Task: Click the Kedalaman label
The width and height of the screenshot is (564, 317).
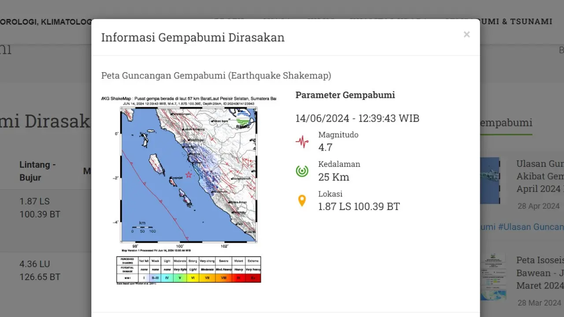Action: coord(339,164)
